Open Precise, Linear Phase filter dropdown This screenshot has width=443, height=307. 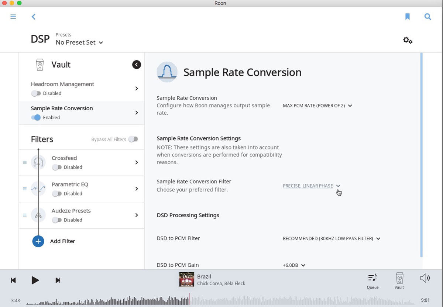(312, 186)
